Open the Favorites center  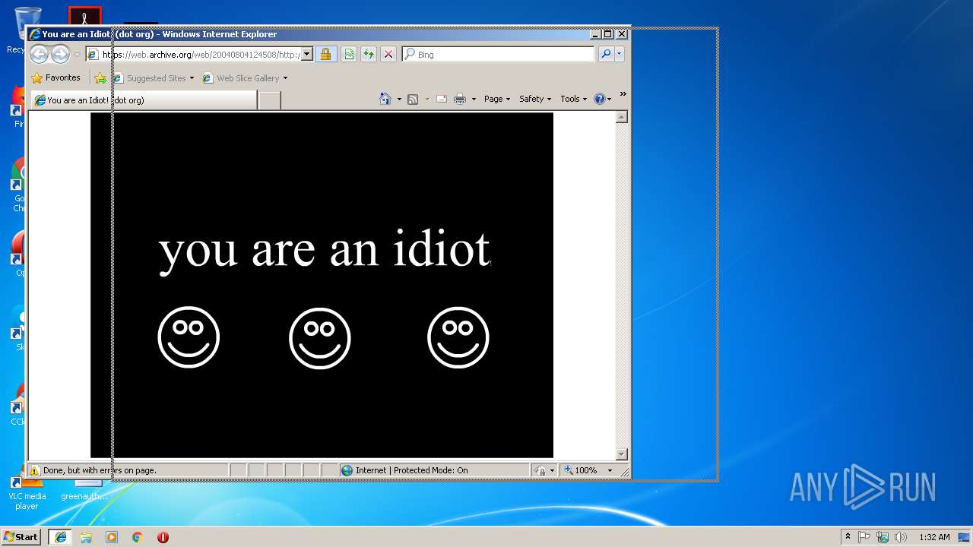pyautogui.click(x=55, y=77)
